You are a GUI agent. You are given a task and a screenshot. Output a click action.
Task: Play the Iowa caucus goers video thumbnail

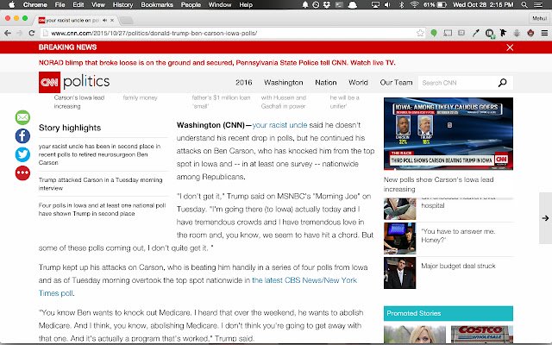pos(448,134)
